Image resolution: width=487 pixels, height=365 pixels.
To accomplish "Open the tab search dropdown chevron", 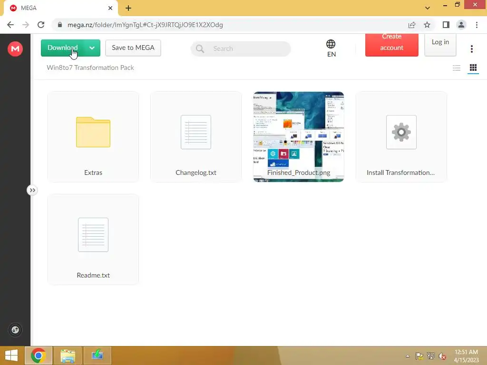I will pyautogui.click(x=428, y=8).
